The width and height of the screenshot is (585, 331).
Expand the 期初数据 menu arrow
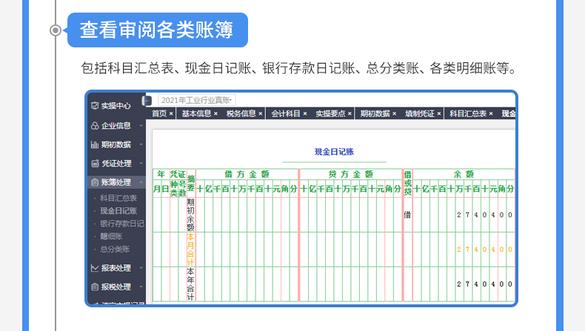141,144
